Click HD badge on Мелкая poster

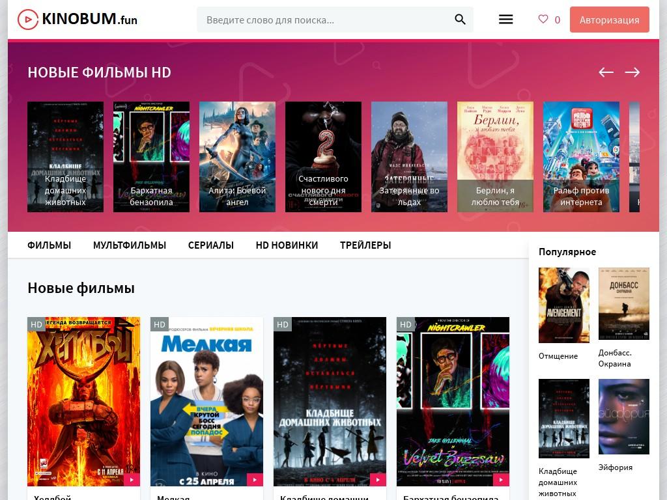(x=160, y=324)
